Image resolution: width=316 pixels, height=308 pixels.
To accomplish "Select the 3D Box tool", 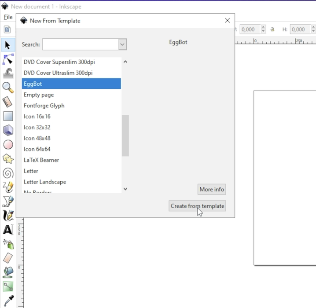I will point(8,130).
